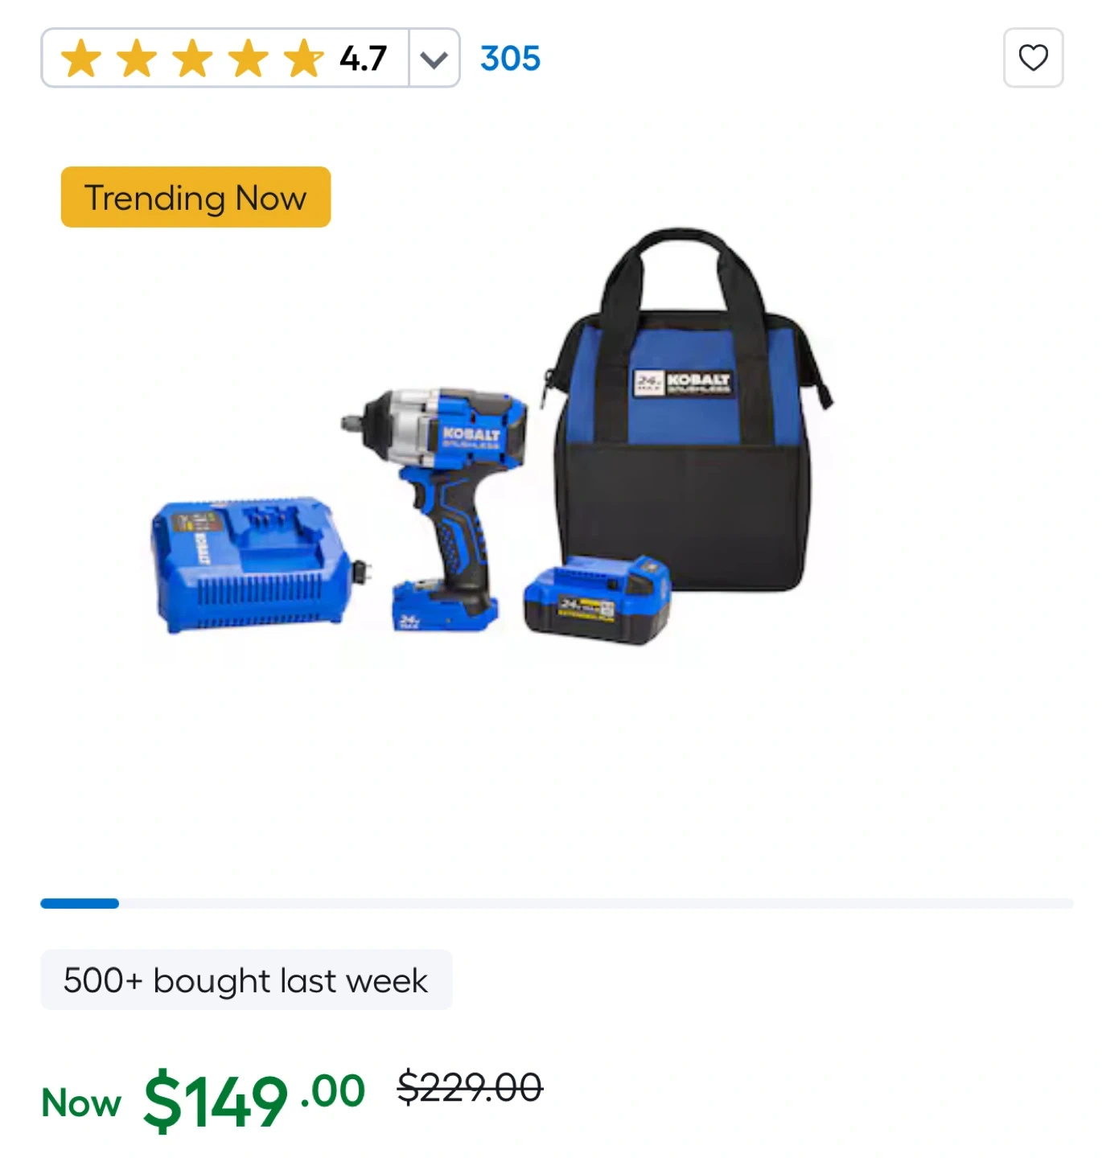Click the third gold star in rating
The height and width of the screenshot is (1158, 1102).
[193, 59]
